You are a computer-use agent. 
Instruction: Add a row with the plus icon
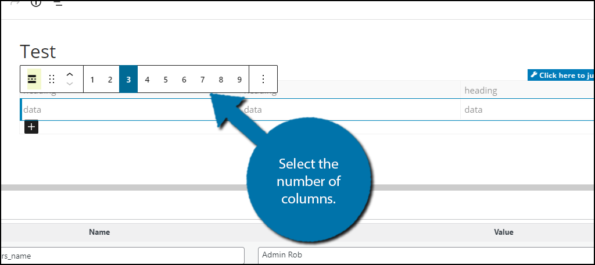point(31,127)
